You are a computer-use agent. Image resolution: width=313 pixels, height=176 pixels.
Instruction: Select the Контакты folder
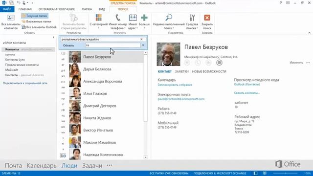28,49
